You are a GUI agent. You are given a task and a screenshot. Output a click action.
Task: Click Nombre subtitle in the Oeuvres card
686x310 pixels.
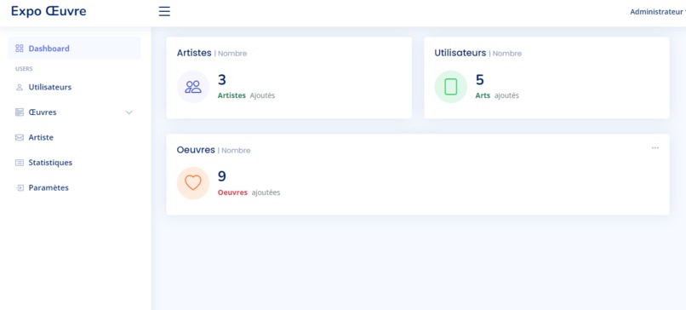tap(236, 151)
